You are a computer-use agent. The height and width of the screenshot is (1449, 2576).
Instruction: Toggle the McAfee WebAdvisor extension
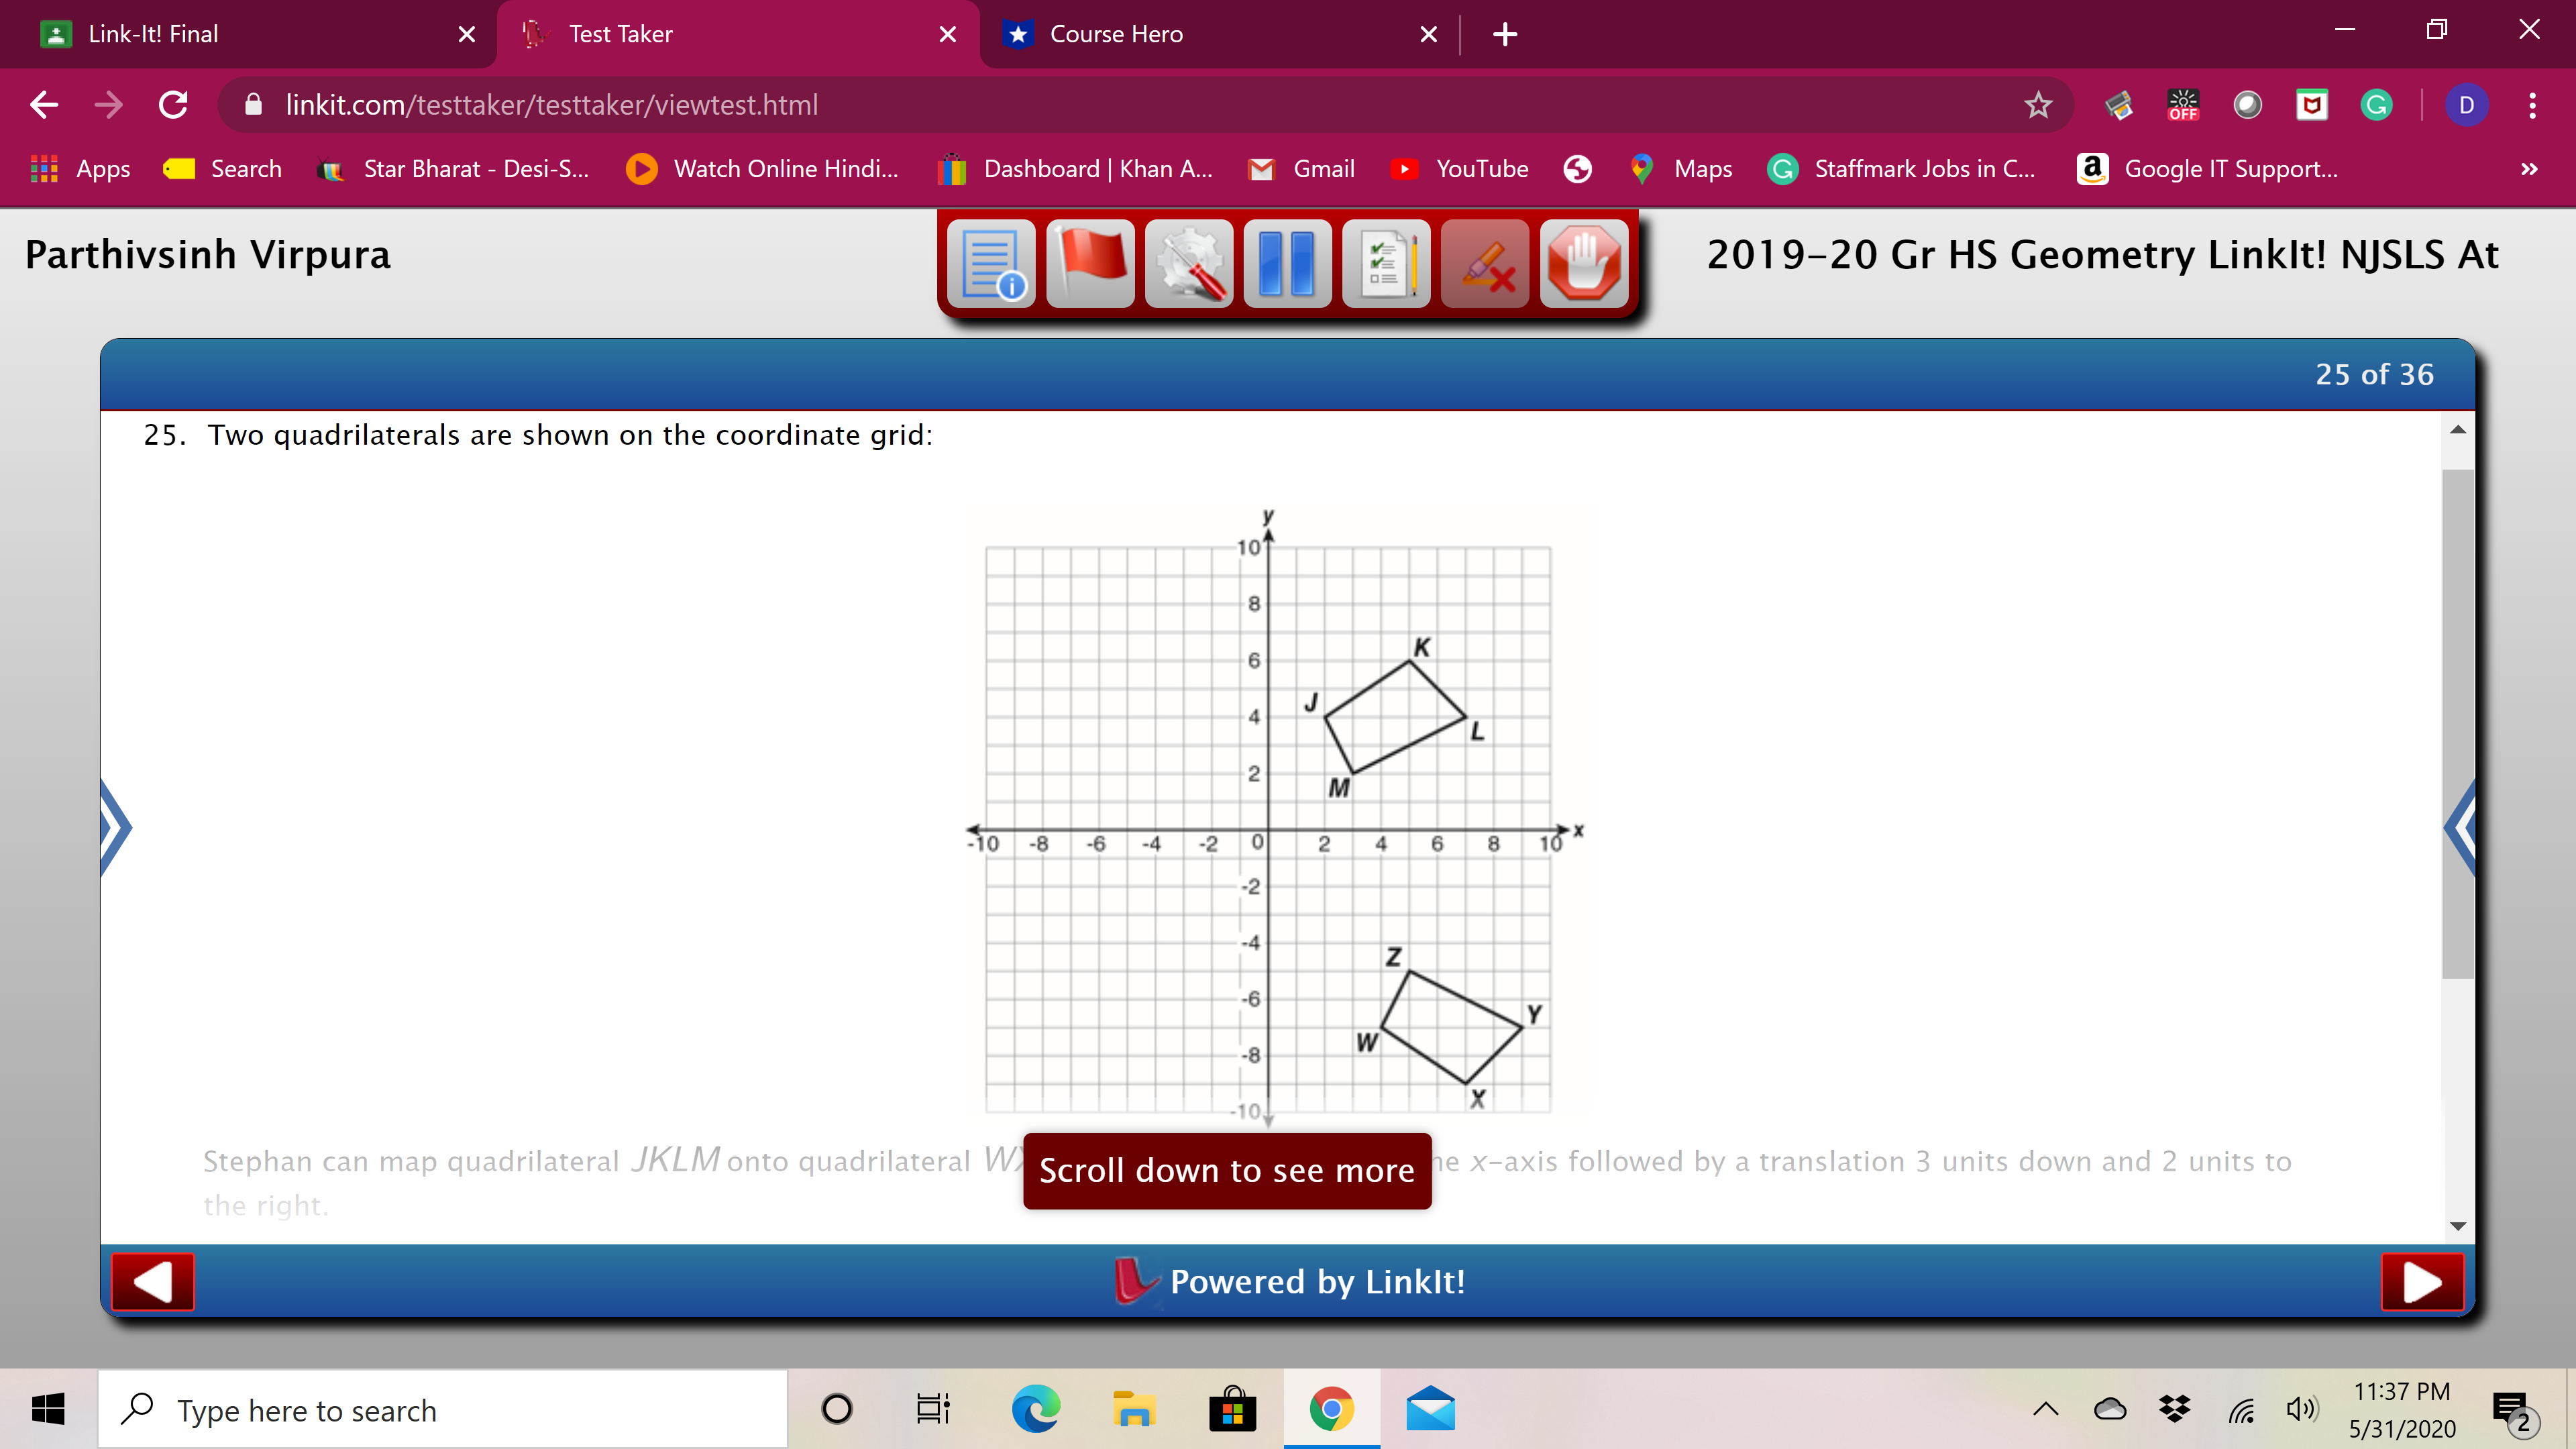tap(2312, 105)
